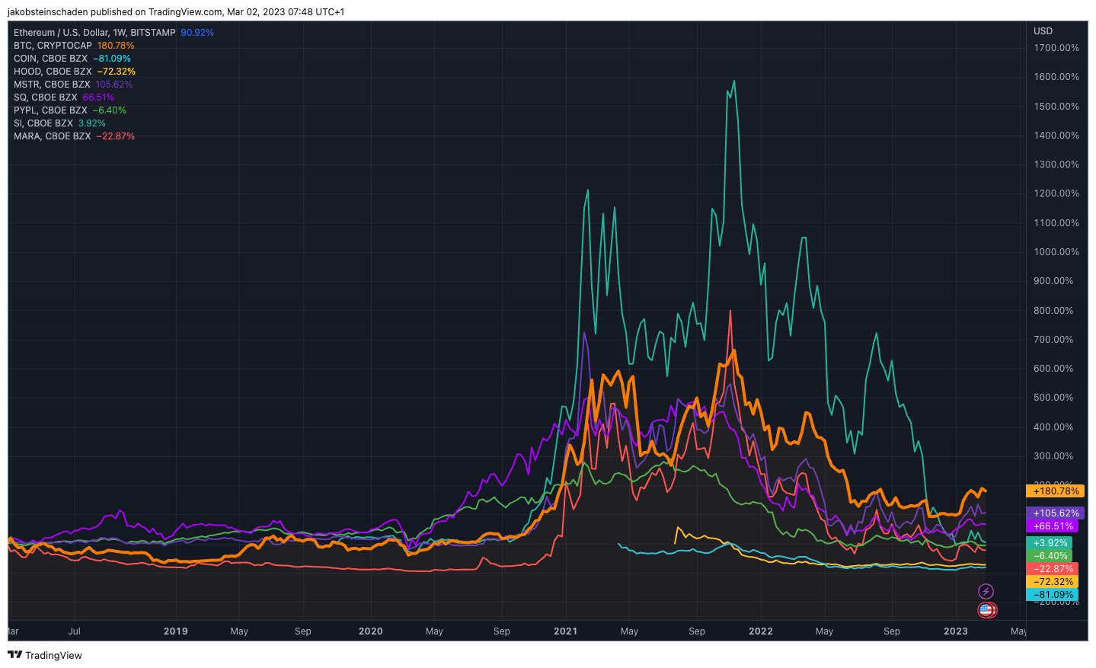The width and height of the screenshot is (1096, 668).
Task: Click the +3.92% teal price label
Action: (x=1049, y=543)
